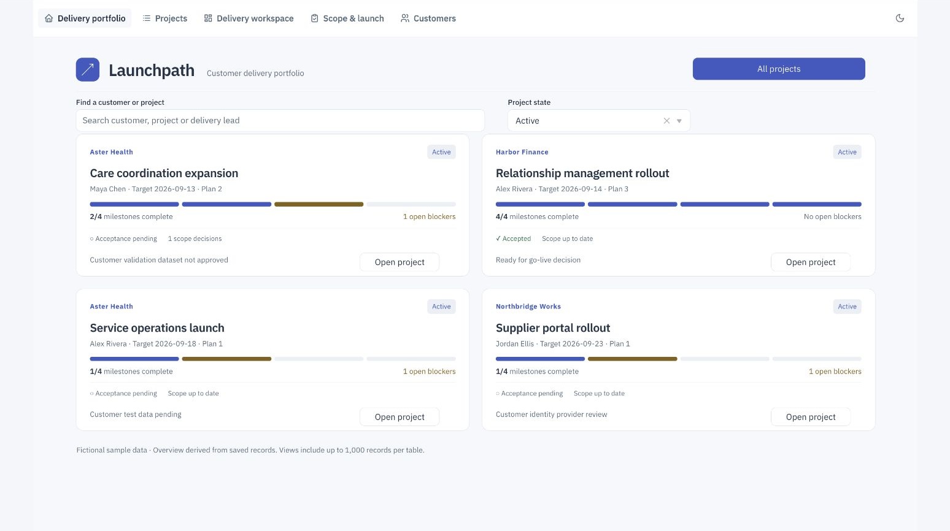Clear the Active project state filter

(666, 121)
